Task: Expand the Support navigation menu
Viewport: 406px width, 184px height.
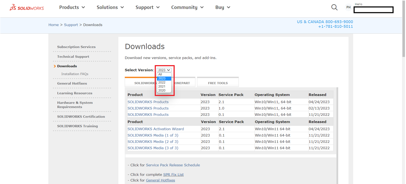Action: (x=147, y=7)
